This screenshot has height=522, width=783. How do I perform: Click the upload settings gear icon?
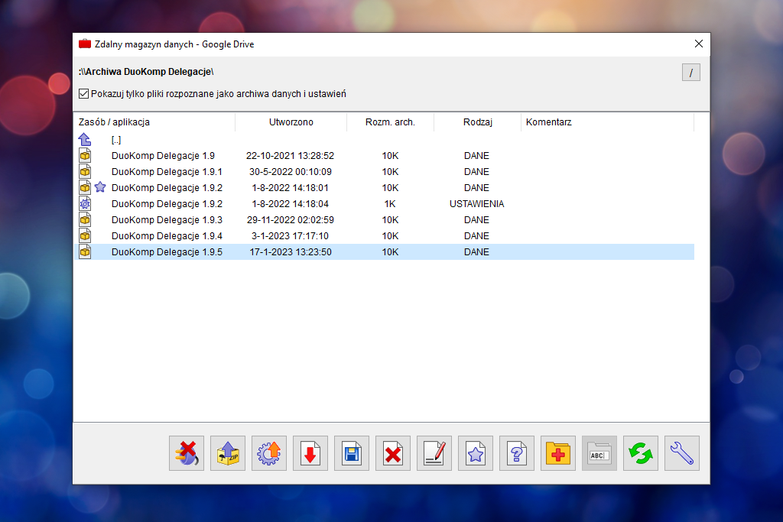(x=269, y=453)
